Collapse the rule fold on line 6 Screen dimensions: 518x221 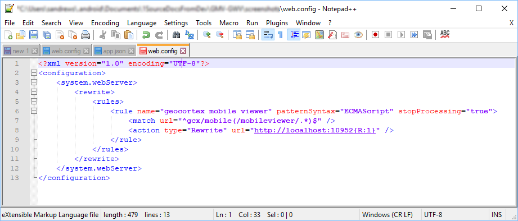click(33, 111)
